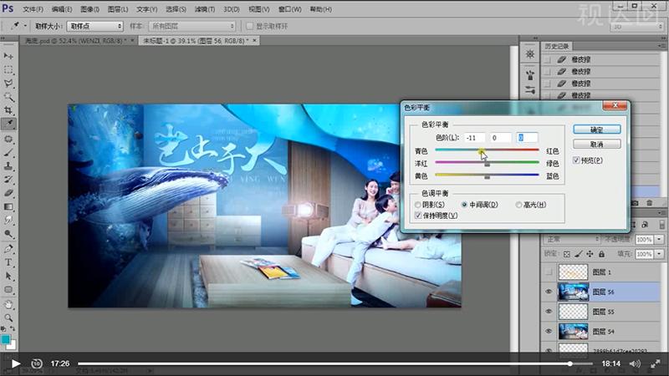Open the collapsed properties panel sun icon
The image size is (669, 376).
[x=530, y=54]
